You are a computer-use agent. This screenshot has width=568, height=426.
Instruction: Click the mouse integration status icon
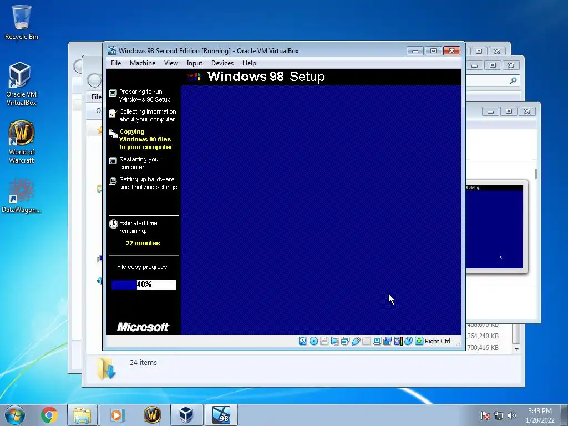409,341
